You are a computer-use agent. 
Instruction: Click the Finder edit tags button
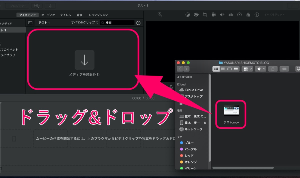[284, 69]
